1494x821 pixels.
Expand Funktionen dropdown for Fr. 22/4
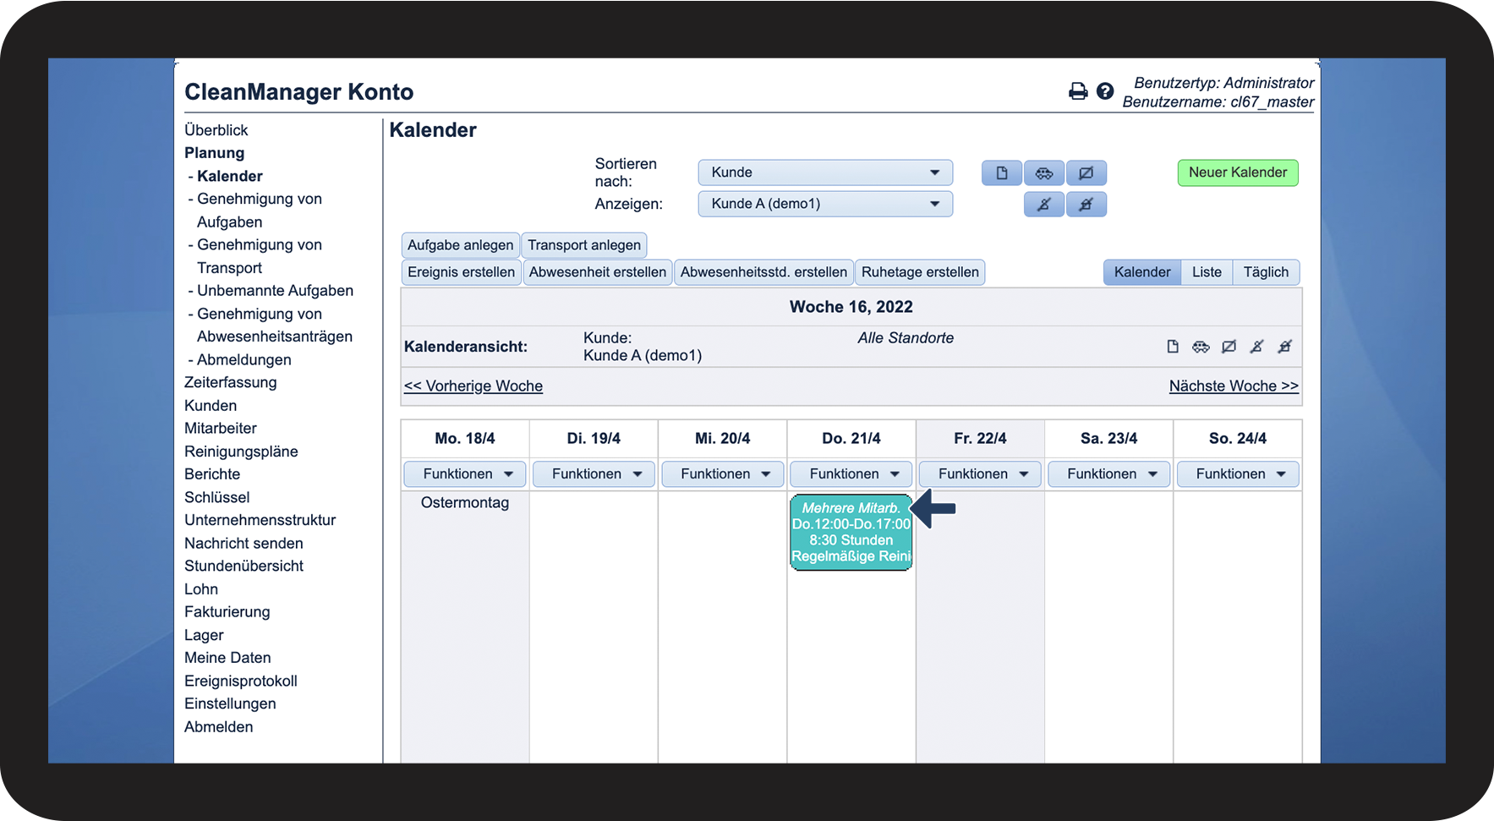pyautogui.click(x=981, y=474)
